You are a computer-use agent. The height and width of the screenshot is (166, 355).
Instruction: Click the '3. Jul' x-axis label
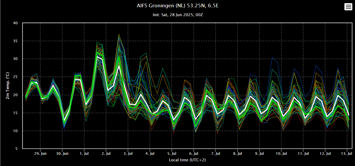point(128,153)
